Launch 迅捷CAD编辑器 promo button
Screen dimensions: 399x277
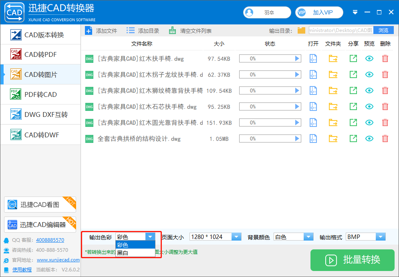coord(40,224)
